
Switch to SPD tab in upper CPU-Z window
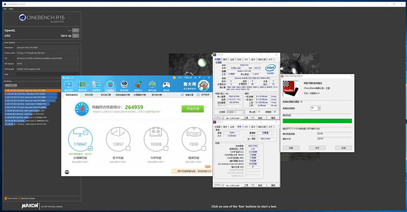point(246,59)
